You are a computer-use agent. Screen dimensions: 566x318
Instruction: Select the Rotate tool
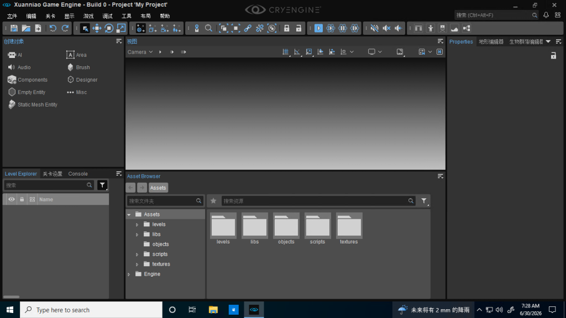(x=109, y=28)
